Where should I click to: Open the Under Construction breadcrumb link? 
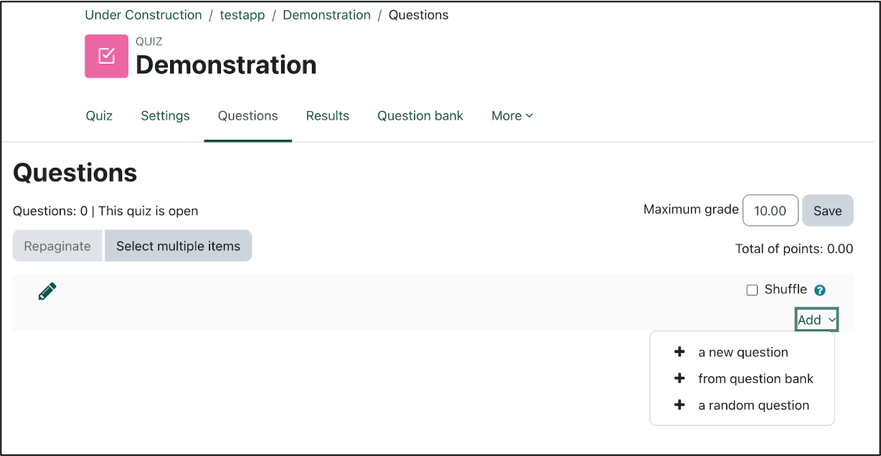point(143,14)
